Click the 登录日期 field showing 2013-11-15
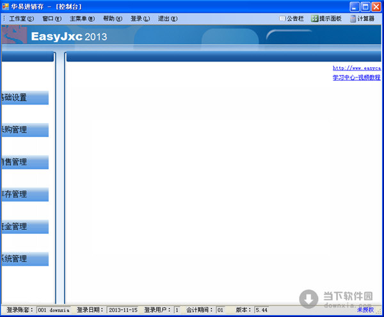384x317 pixels. [x=123, y=310]
